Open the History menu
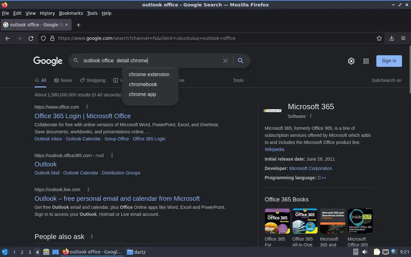Image resolution: width=411 pixels, height=257 pixels. click(x=47, y=13)
